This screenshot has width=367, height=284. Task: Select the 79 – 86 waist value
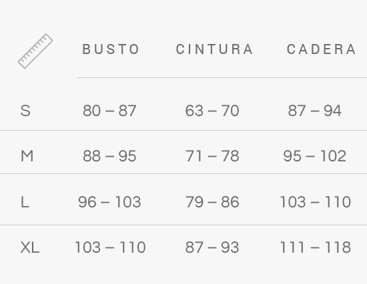pyautogui.click(x=212, y=202)
